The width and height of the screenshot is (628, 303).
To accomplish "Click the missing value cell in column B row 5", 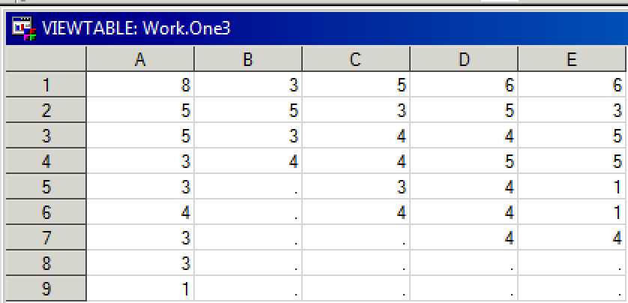I will [x=248, y=187].
